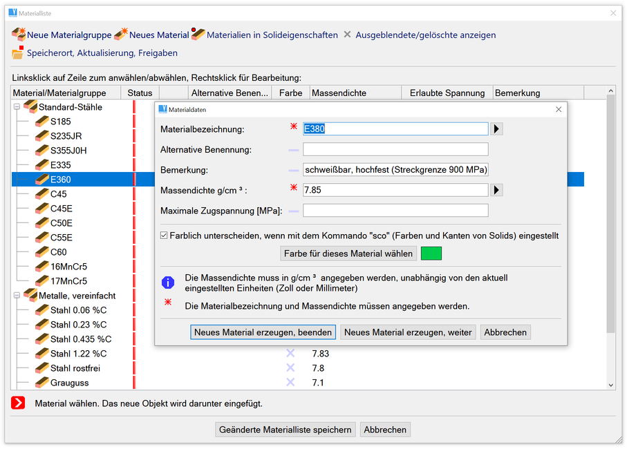Select the S235JR tree item

[66, 136]
